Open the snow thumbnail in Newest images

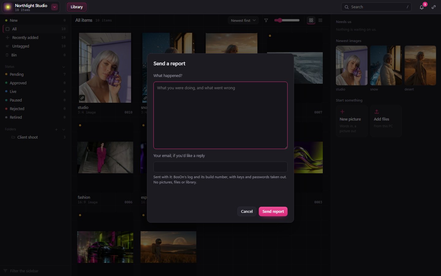pos(386,65)
